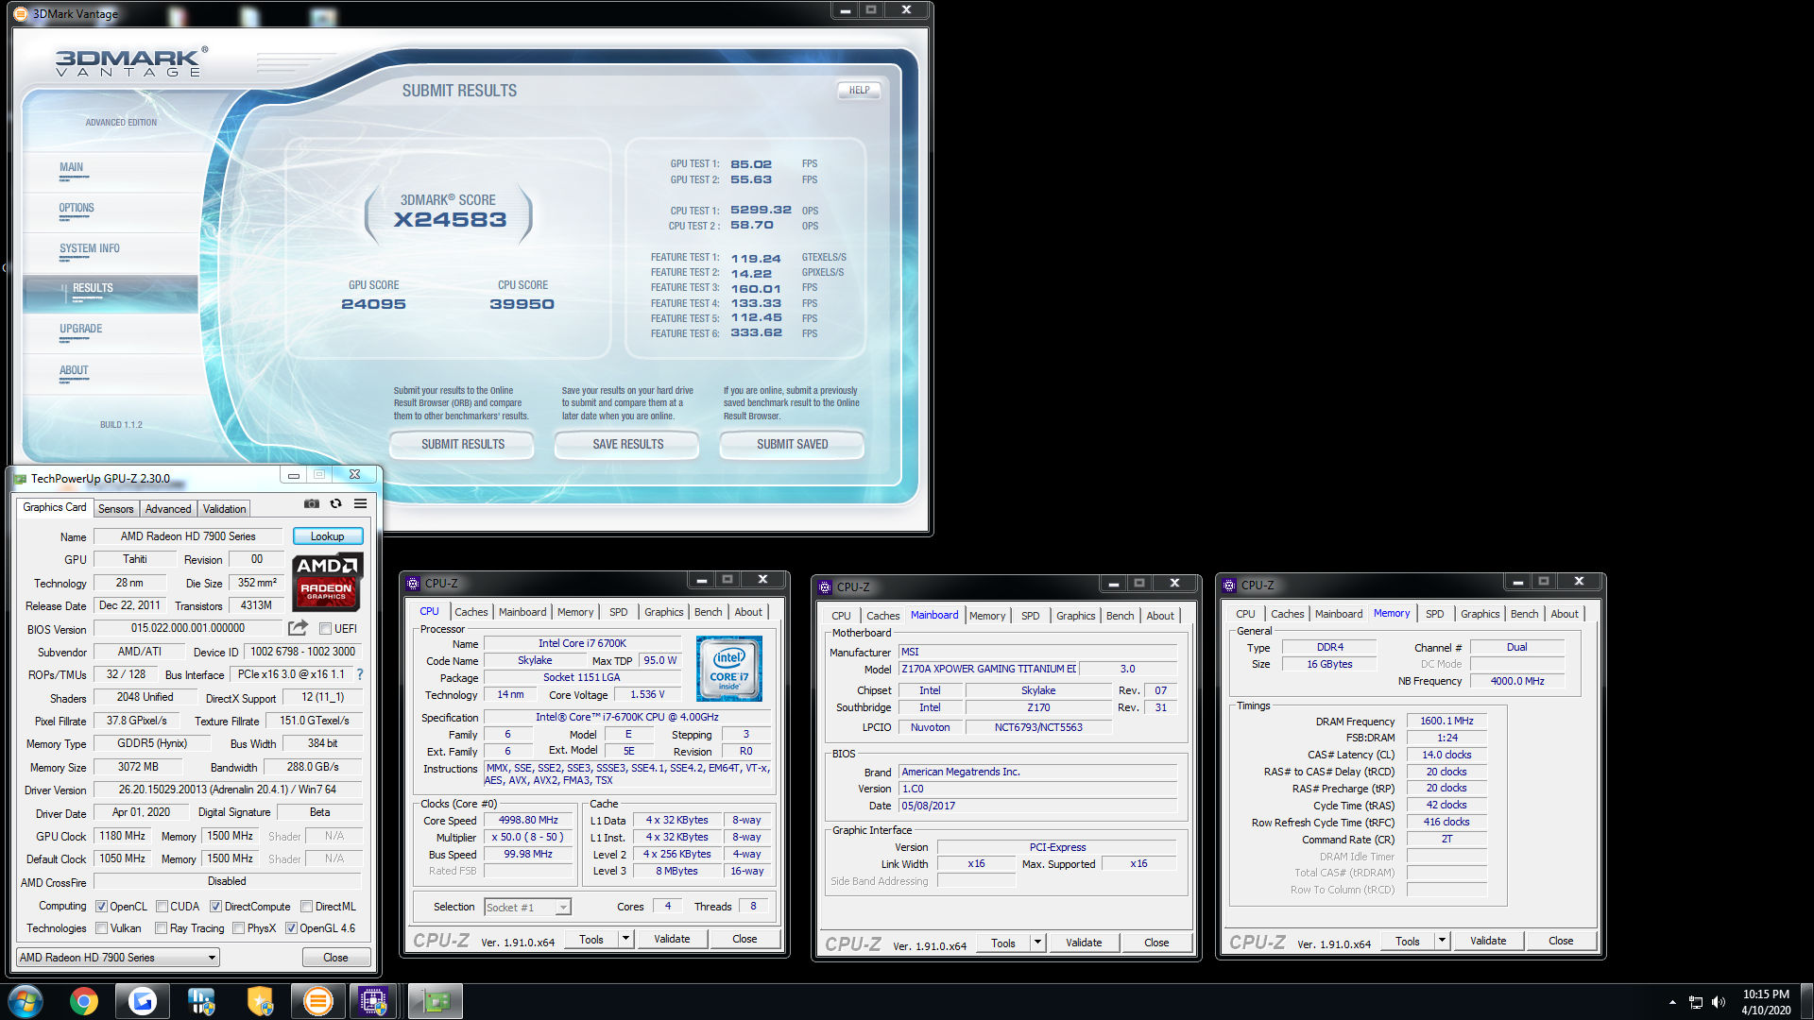Open the orange circular taskbar app
The image size is (1814, 1020).
[318, 1001]
